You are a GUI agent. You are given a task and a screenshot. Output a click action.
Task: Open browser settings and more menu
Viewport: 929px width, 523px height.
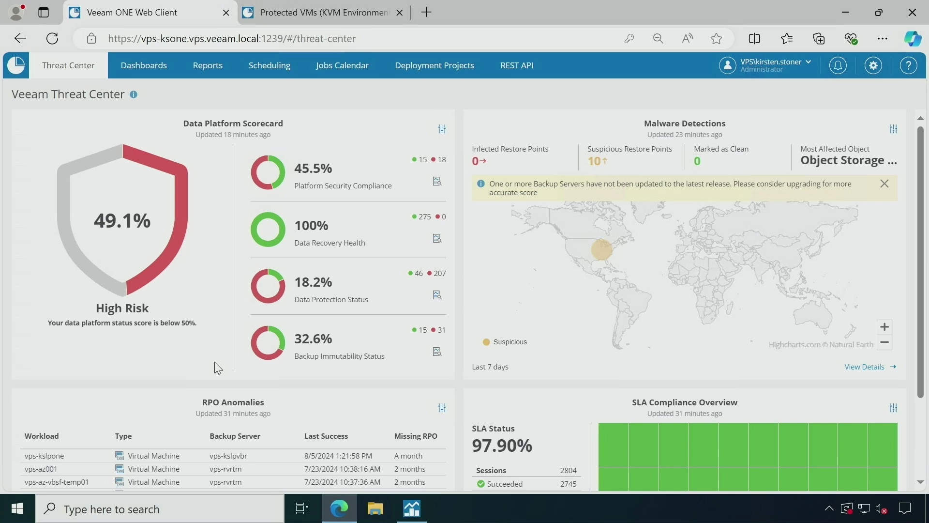pos(883,39)
